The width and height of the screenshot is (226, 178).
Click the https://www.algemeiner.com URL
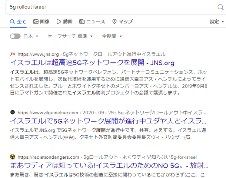tap(48, 112)
